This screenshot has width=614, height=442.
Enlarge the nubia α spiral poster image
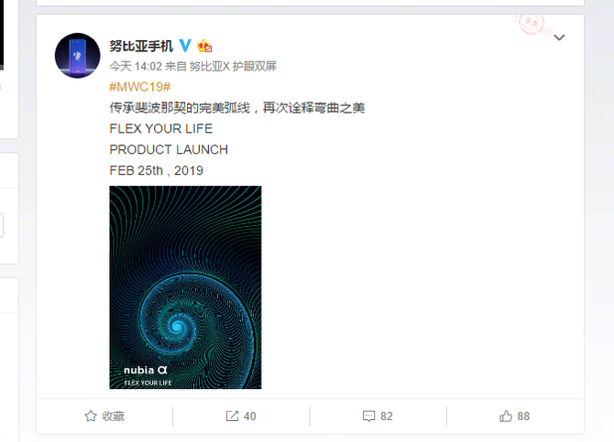pyautogui.click(x=185, y=287)
